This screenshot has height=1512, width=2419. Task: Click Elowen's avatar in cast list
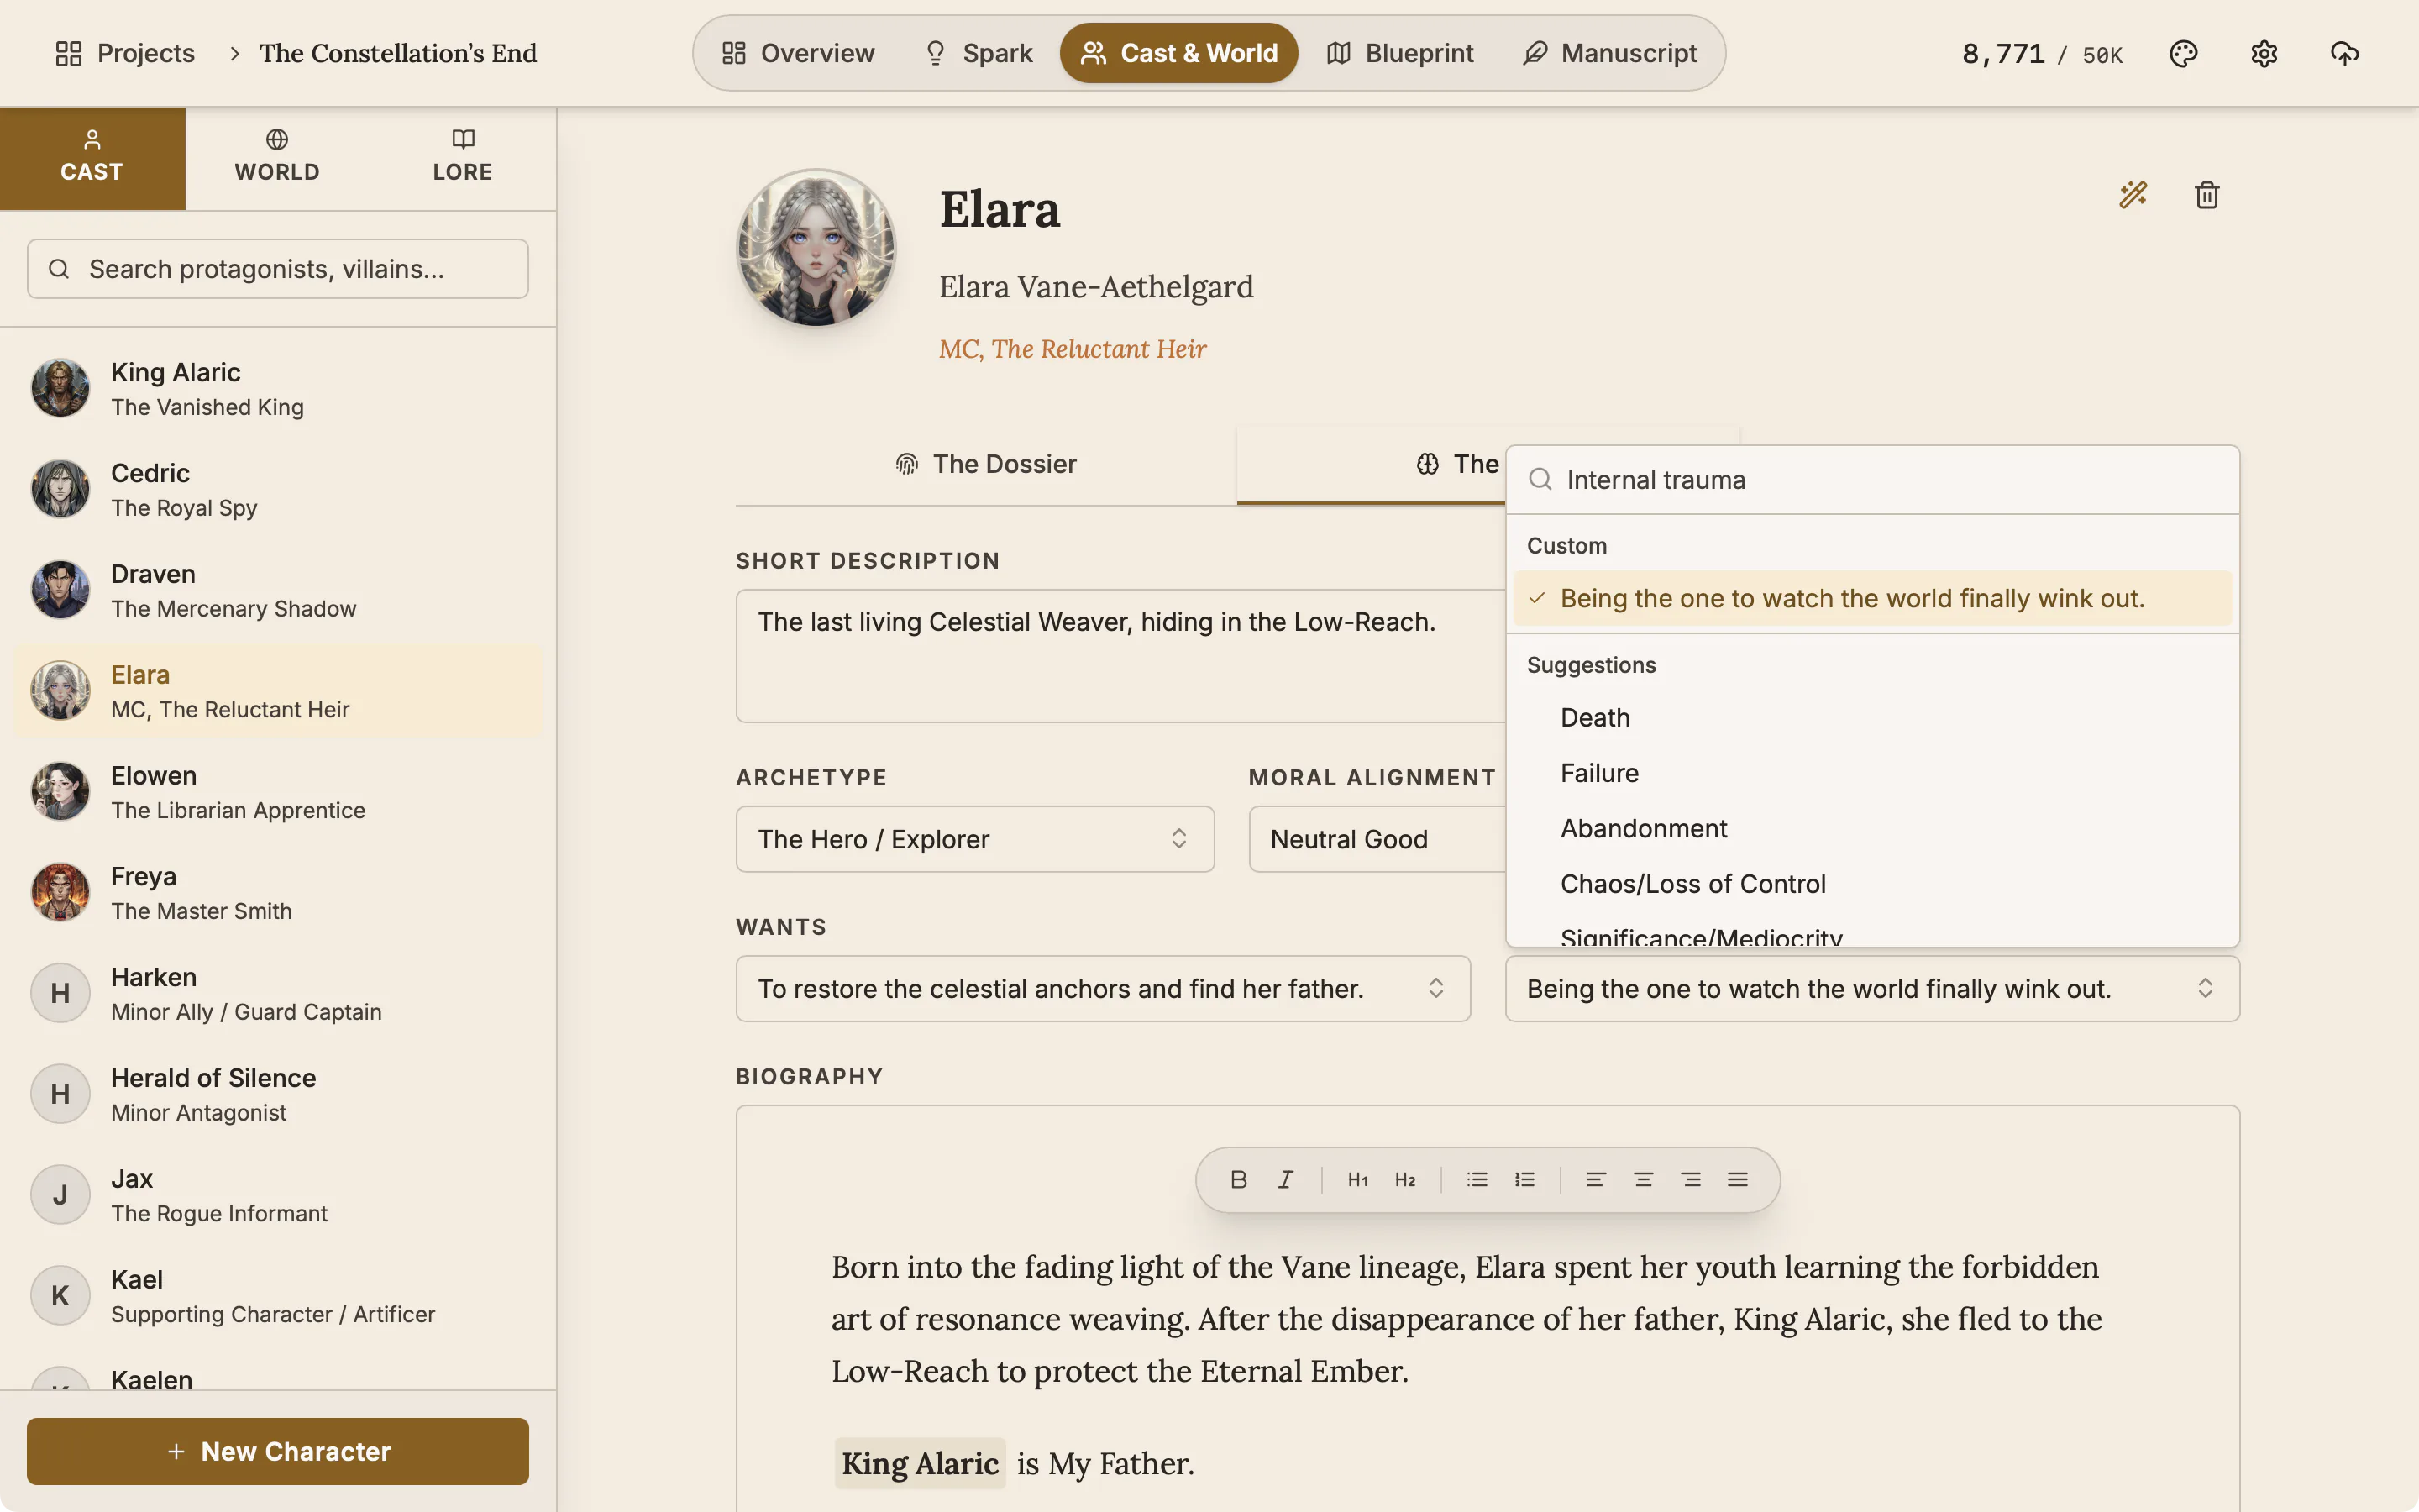(60, 791)
